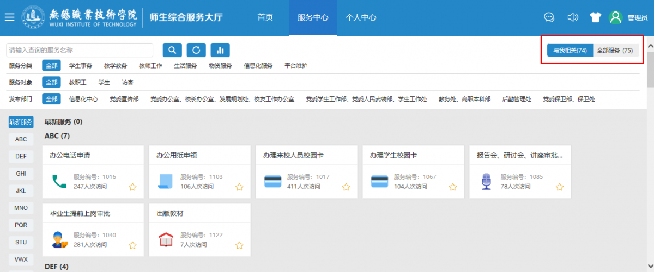This screenshot has height=272, width=654.
Task: Star the 办理学生校园卡 service
Action: click(453, 187)
